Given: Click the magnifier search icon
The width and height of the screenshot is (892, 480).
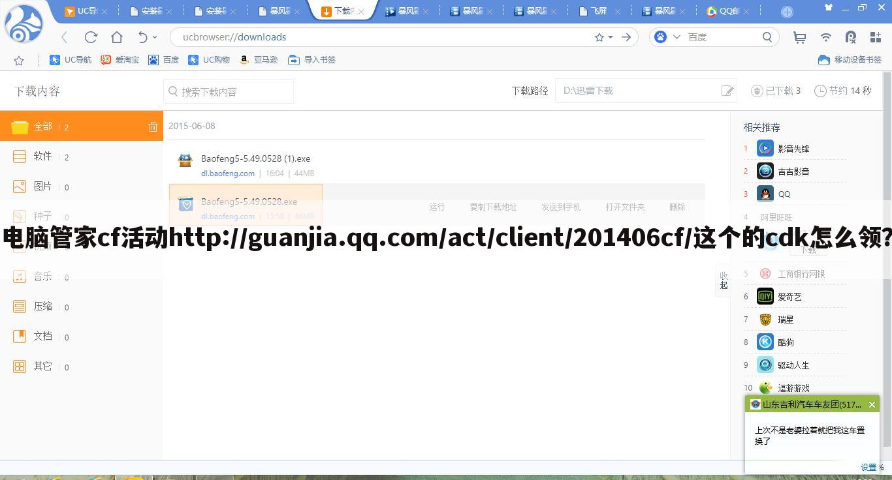Looking at the screenshot, I should point(767,37).
